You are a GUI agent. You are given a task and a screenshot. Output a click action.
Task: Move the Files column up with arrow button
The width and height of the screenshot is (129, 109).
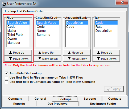(x=18, y=53)
